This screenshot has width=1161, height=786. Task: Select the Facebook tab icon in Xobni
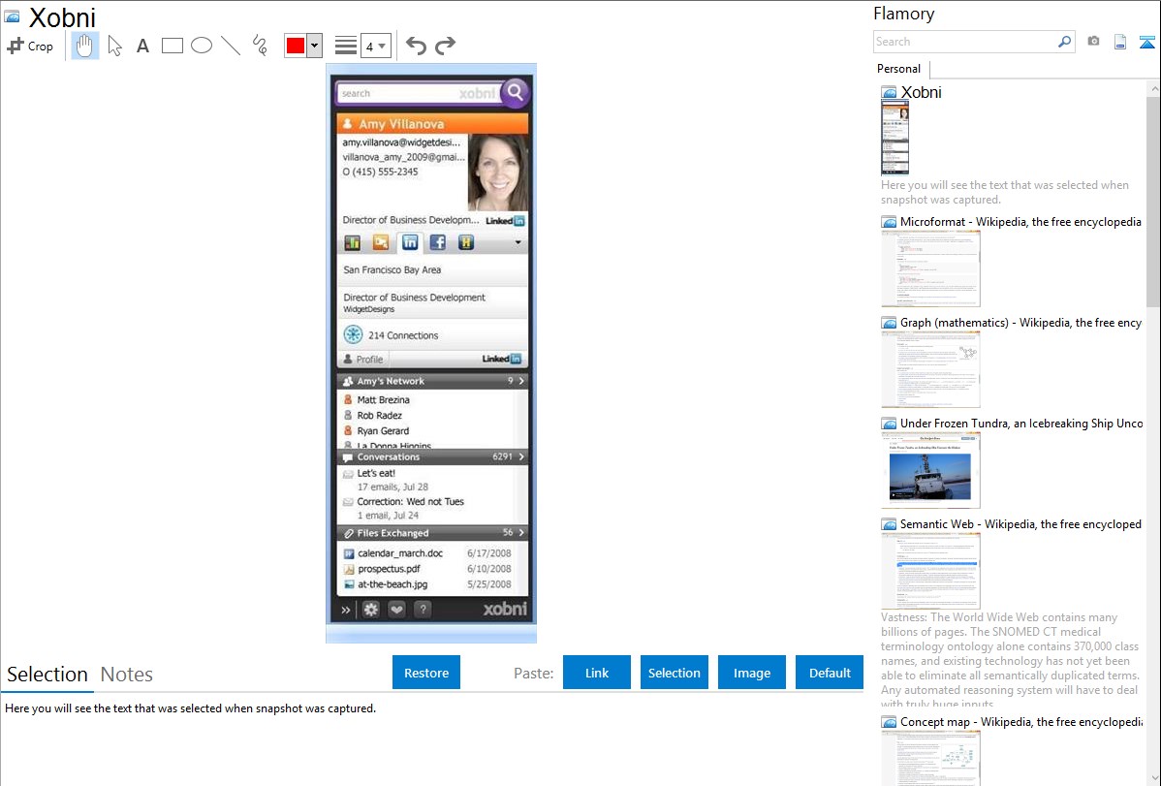(x=438, y=242)
